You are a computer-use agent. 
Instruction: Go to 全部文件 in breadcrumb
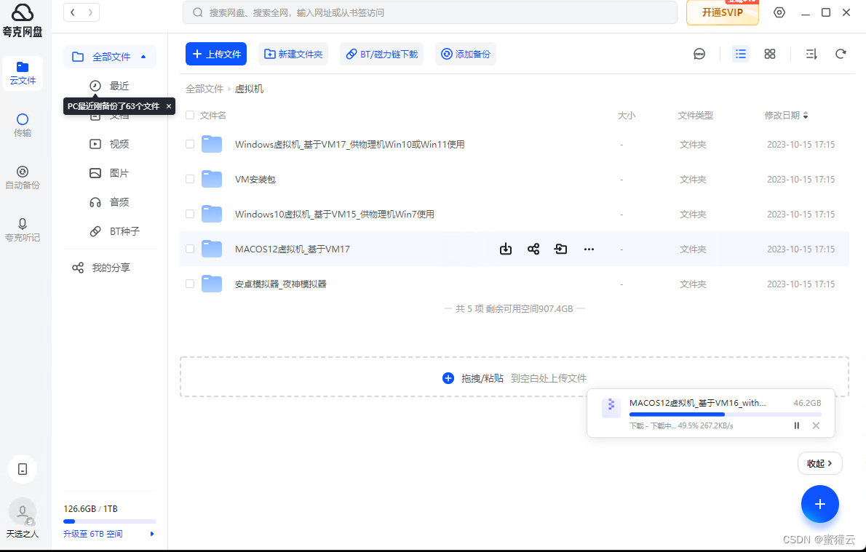click(x=204, y=89)
